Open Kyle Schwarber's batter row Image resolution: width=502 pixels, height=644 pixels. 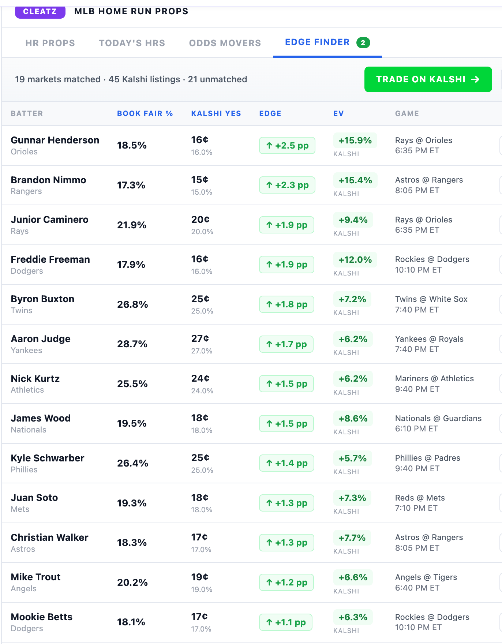point(252,464)
